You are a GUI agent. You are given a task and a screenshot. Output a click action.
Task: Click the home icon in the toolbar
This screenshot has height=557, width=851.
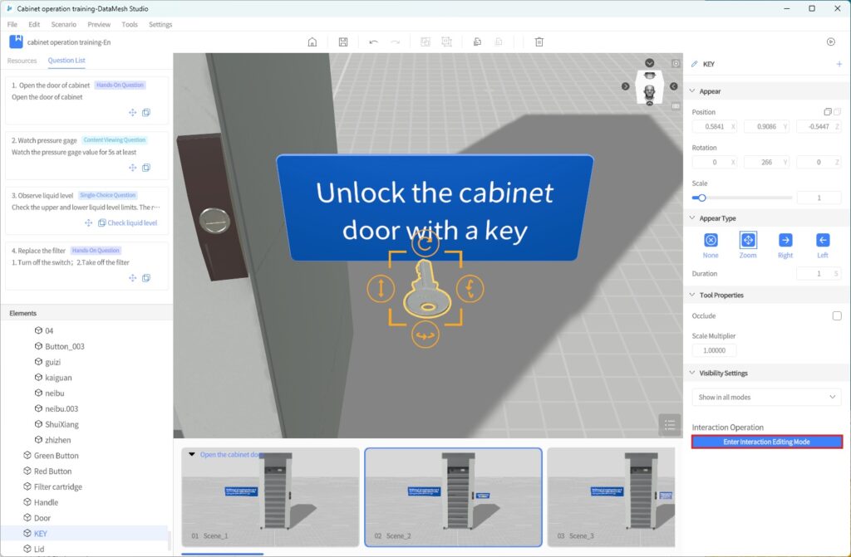tap(312, 42)
